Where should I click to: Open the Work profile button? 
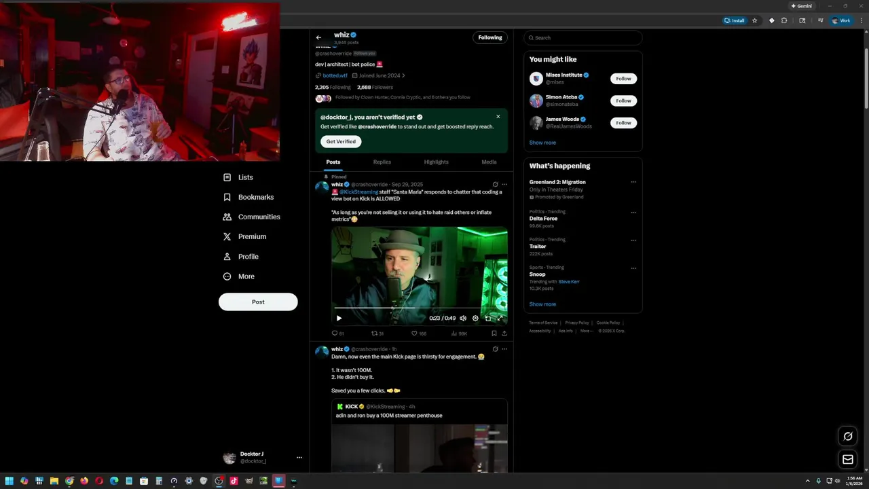coord(841,20)
